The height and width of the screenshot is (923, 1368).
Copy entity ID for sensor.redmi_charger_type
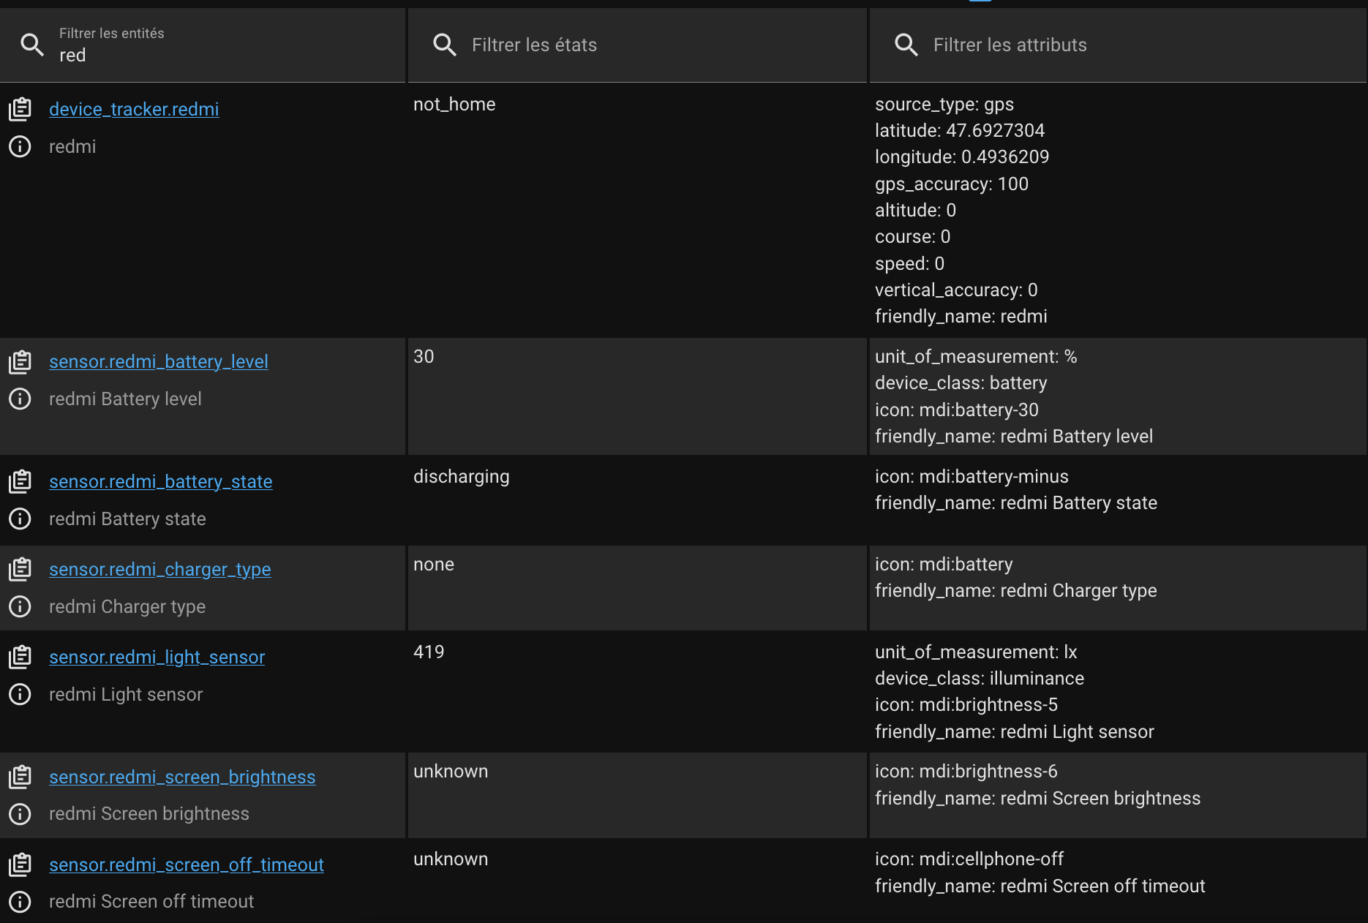tap(20, 569)
